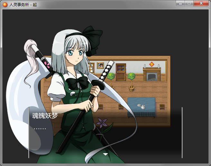The image size is (211, 166).
Task: Click the red 福 ornament above fireplace
Action: (152, 64)
